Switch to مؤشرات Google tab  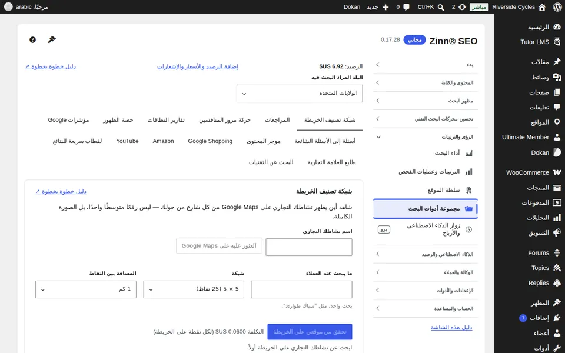click(68, 120)
